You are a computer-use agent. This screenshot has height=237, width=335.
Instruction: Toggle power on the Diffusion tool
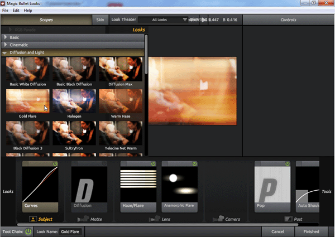(x=104, y=163)
